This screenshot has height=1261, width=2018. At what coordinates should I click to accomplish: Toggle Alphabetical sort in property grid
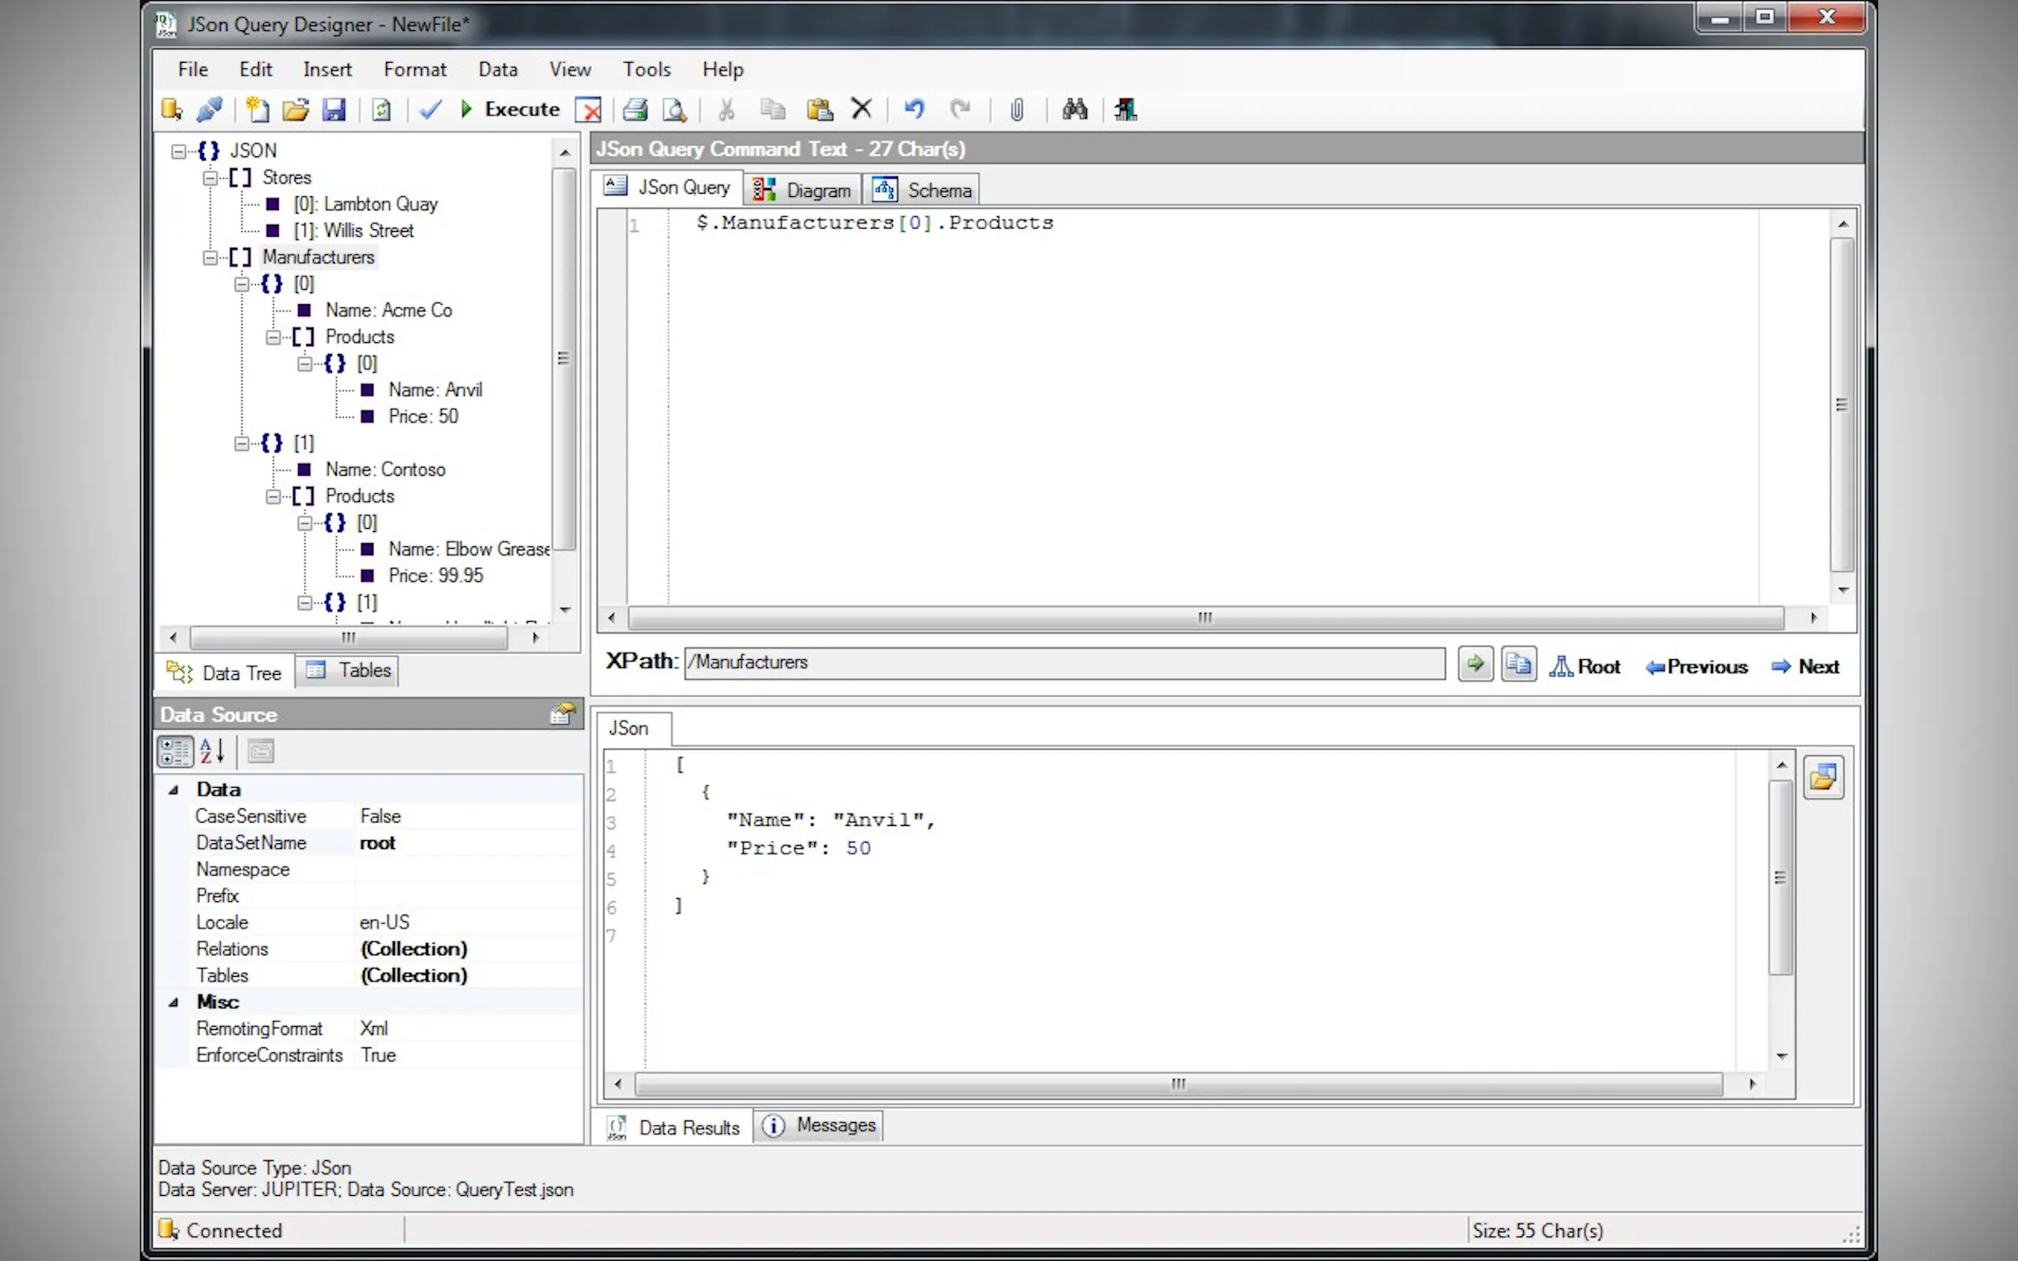(x=213, y=751)
